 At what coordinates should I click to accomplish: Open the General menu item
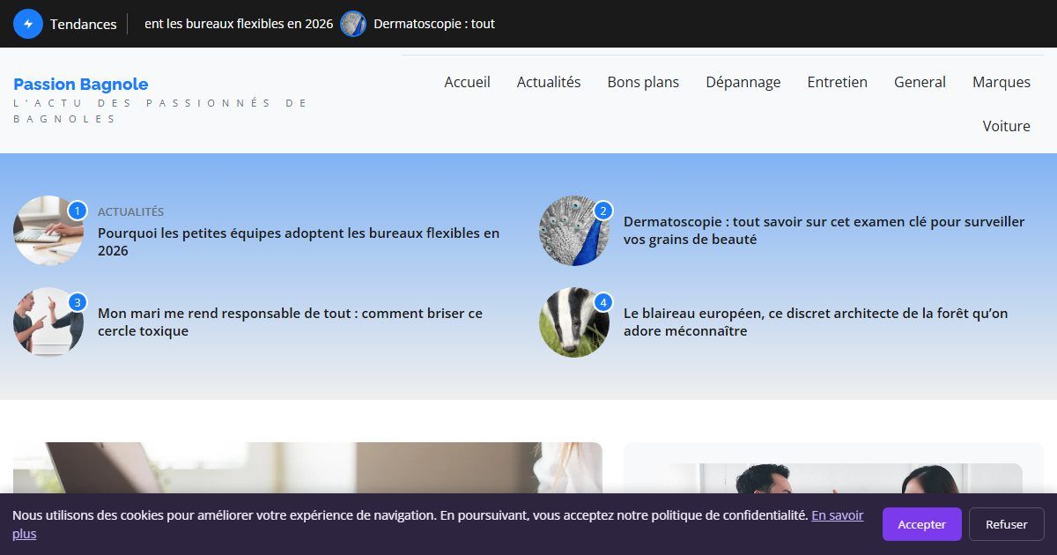click(x=920, y=82)
